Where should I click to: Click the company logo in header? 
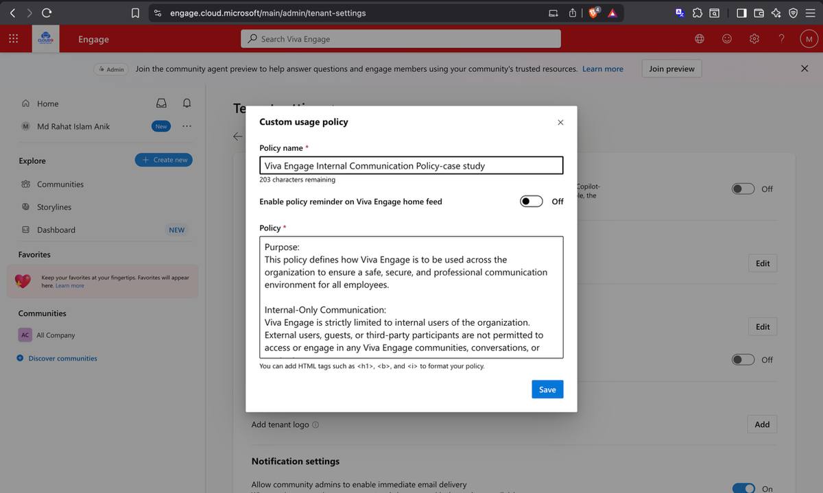click(x=45, y=39)
